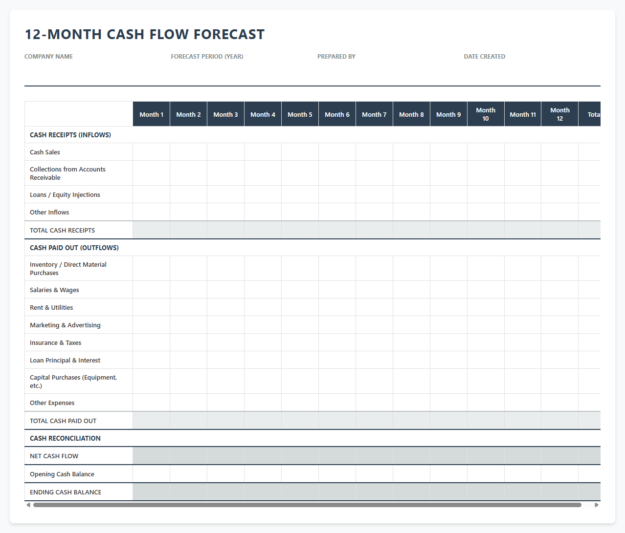Screen dimensions: 625x533
Task: Click ENDING CASH BALANCE cell for Month 6
Action: click(337, 492)
